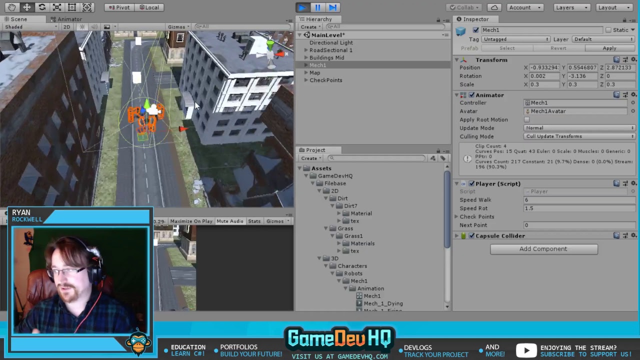Click the Pause button
The width and height of the screenshot is (640, 360).
[x=317, y=7]
